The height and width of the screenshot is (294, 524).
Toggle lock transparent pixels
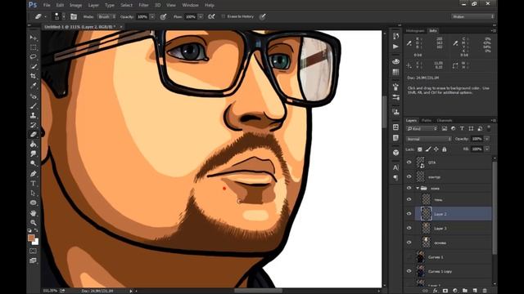coord(420,149)
